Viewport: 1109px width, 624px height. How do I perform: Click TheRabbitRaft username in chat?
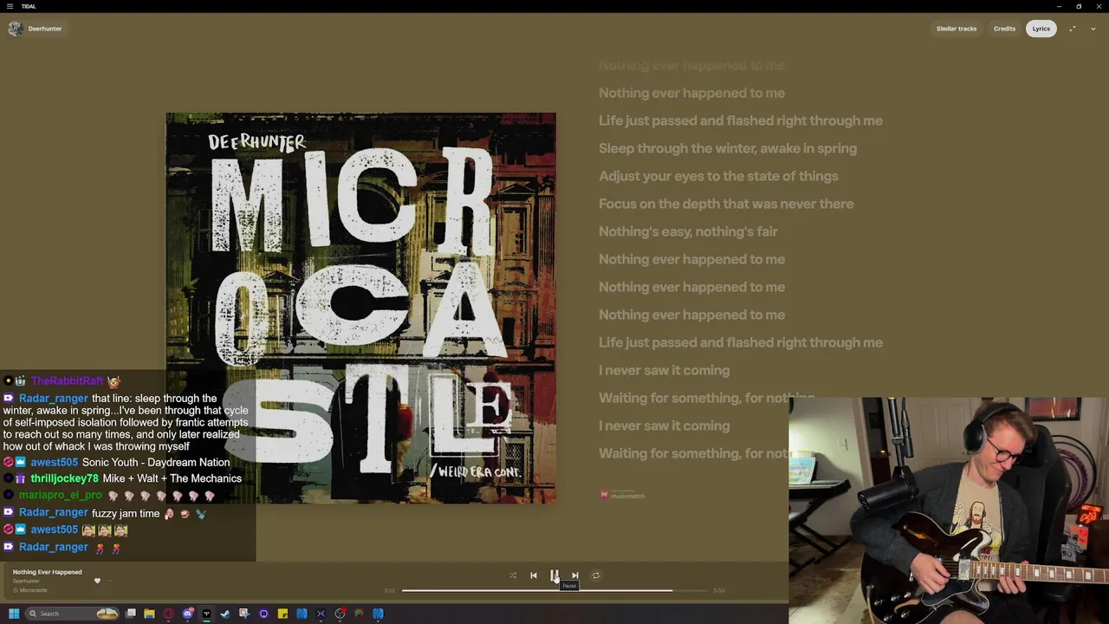coord(67,380)
